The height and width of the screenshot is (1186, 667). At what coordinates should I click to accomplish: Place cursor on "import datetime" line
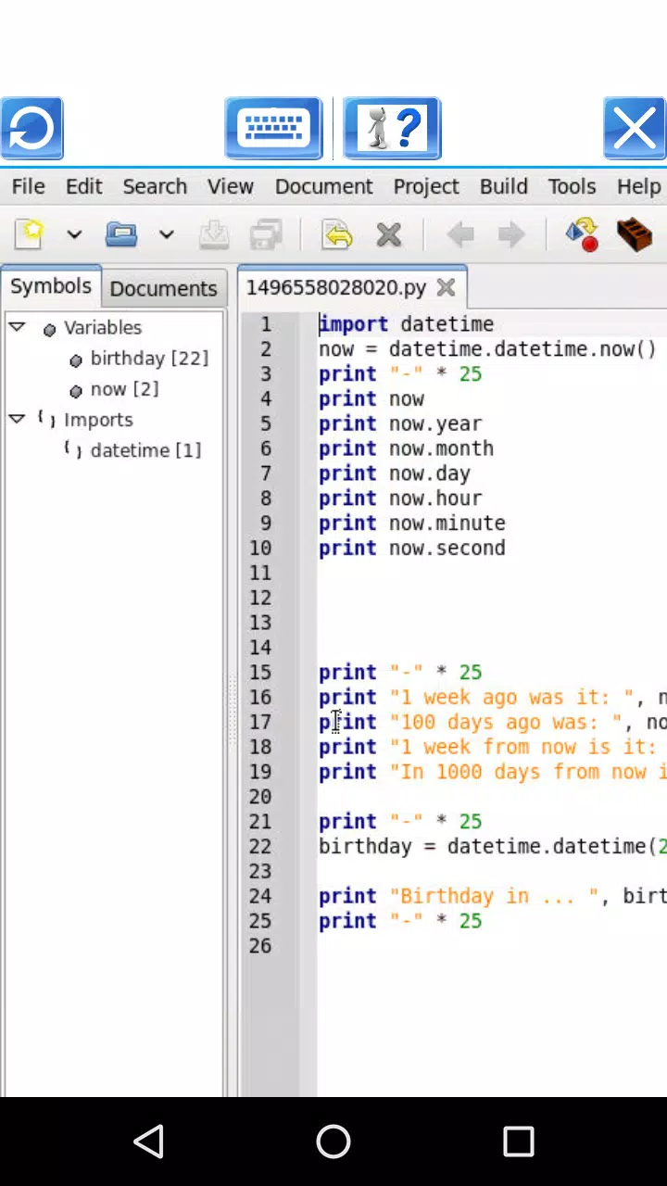[x=406, y=324]
